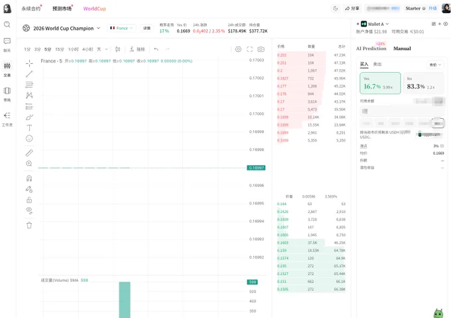Toggle the chart toolbar eye visibility icon

click(238, 49)
